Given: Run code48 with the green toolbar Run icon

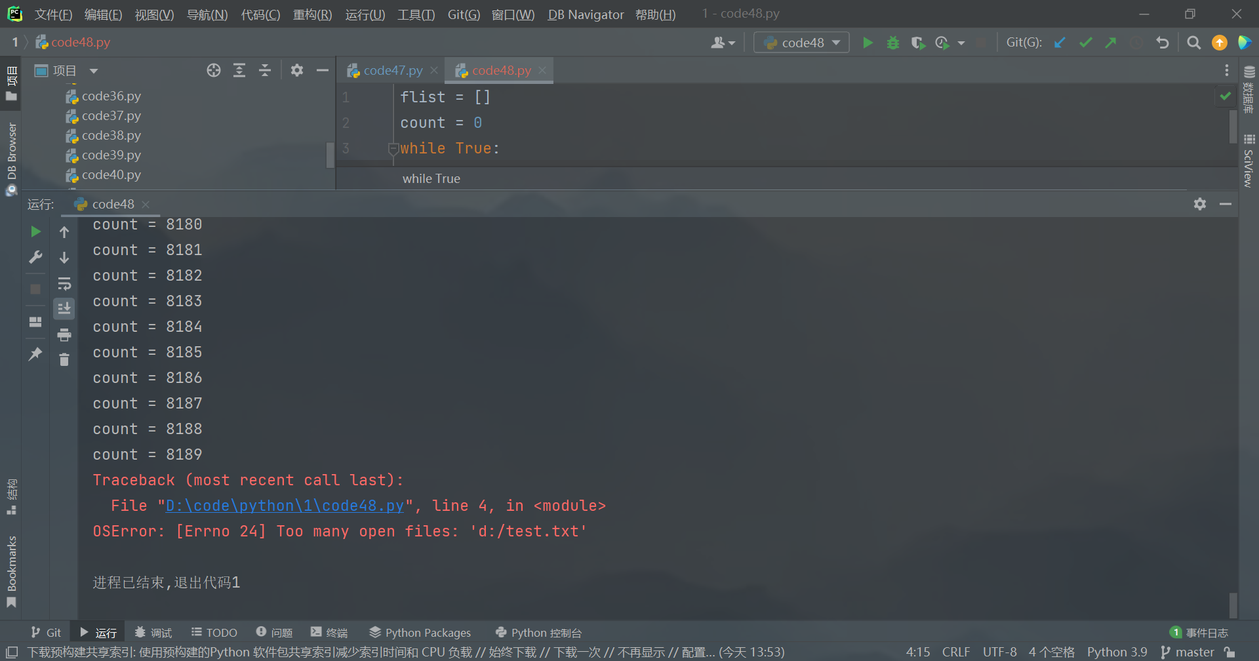Looking at the screenshot, I should coord(868,43).
